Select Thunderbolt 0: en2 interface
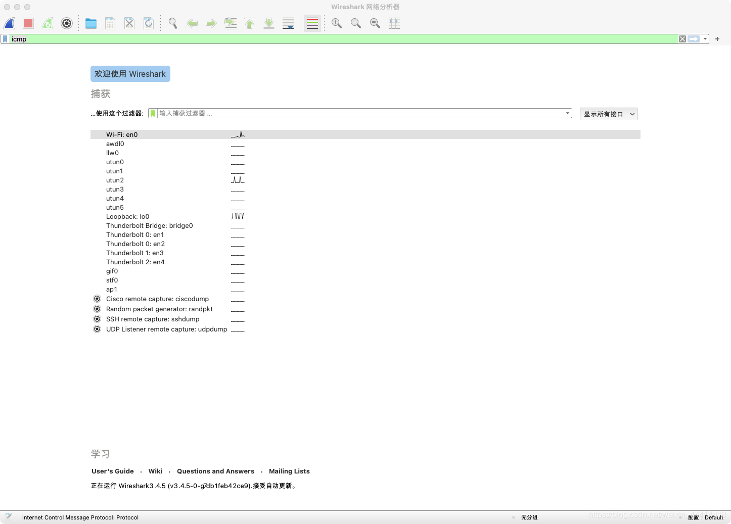The image size is (731, 524). [x=365, y=244]
